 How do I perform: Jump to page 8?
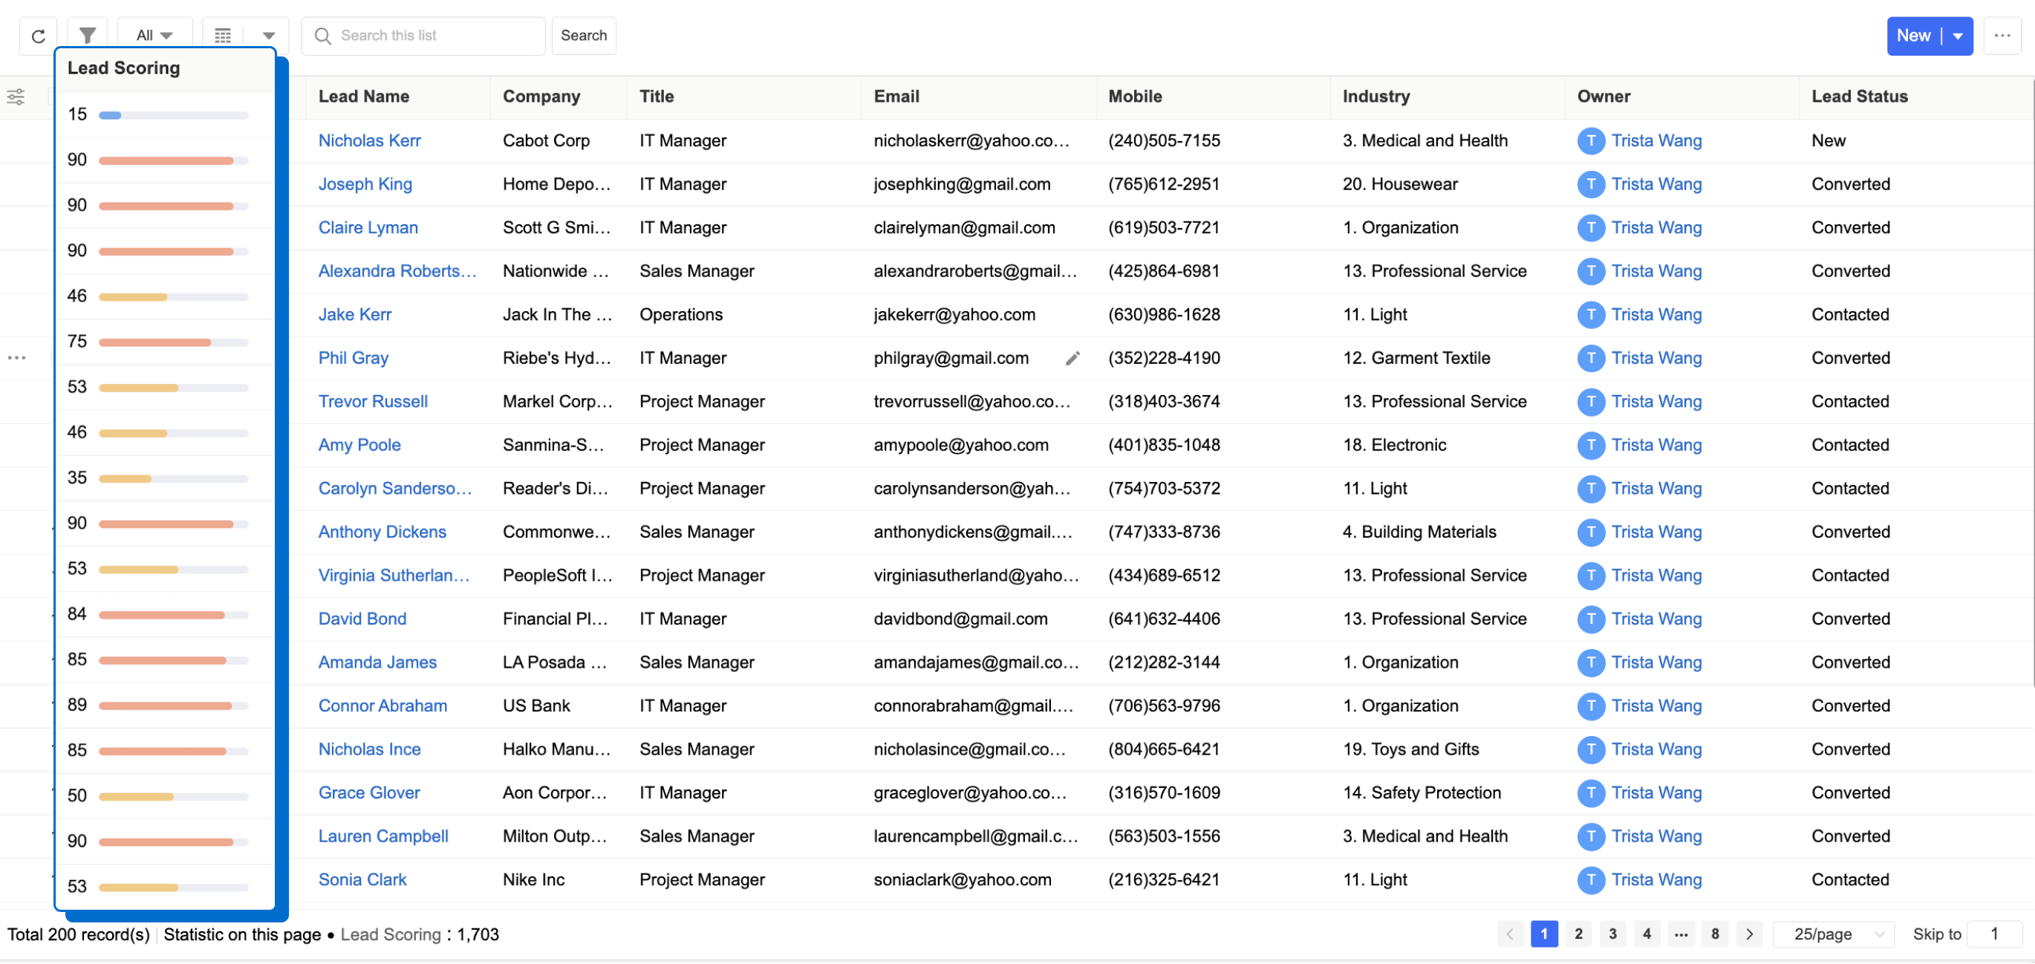[1715, 935]
